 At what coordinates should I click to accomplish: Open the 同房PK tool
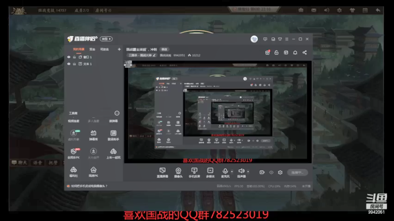pyautogui.click(x=93, y=172)
